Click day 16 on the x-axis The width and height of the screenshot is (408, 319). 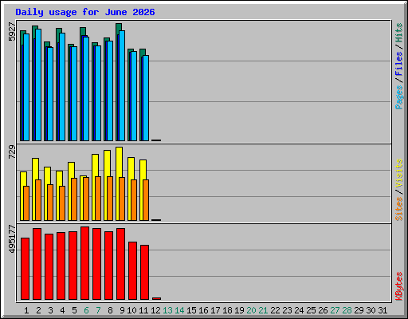tap(203, 310)
